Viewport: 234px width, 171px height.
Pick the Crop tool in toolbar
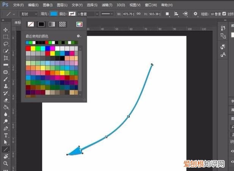click(6, 58)
